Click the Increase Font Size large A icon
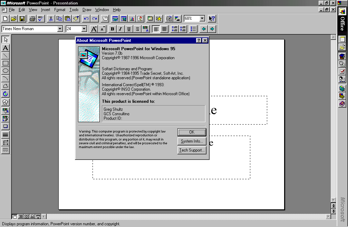Viewport: 348px width, 227px height. [94, 29]
